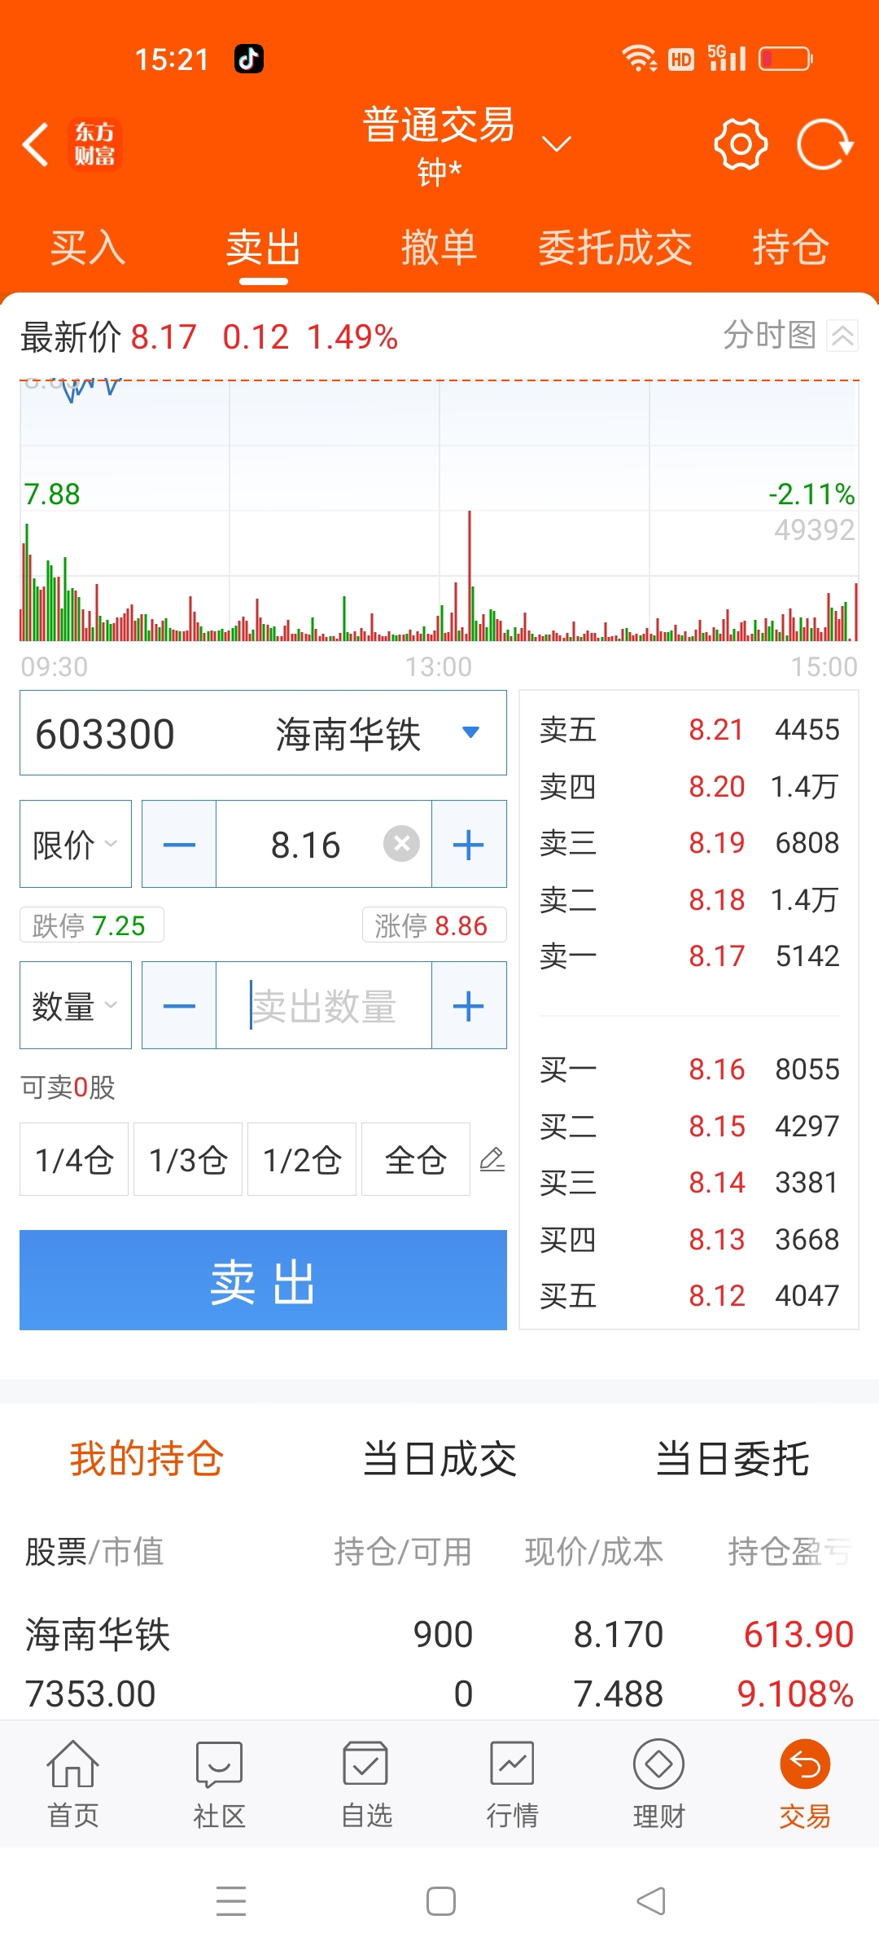Expand the 普通交易 account dropdown
The width and height of the screenshot is (879, 1955).
557,144
